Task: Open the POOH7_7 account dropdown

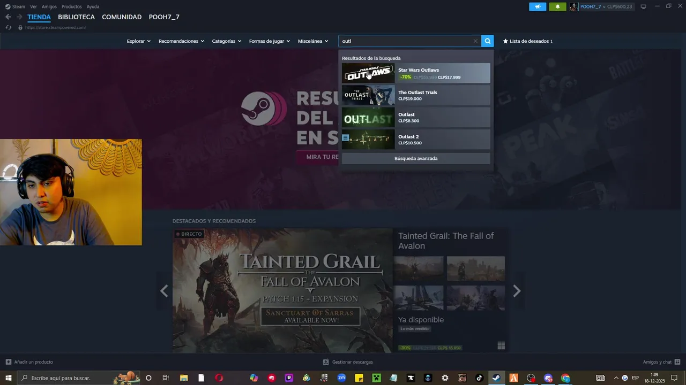Action: 593,6
